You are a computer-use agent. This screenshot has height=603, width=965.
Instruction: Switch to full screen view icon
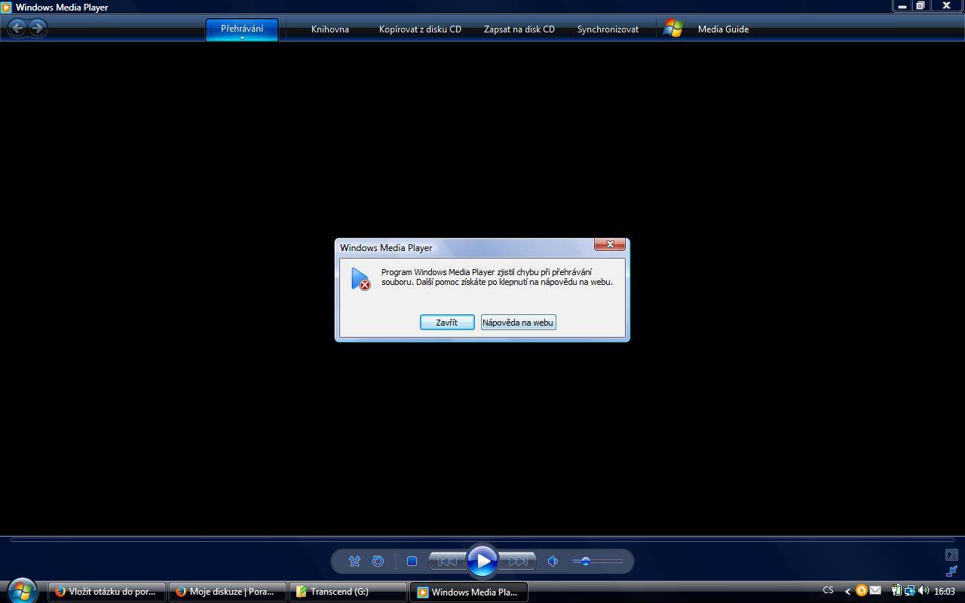pos(951,555)
